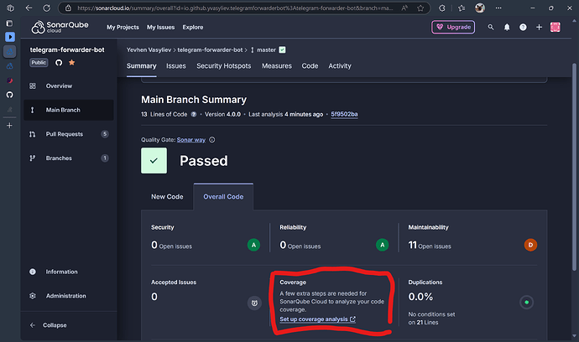Open Pull Requests in the sidebar
The height and width of the screenshot is (342, 579).
(x=69, y=134)
